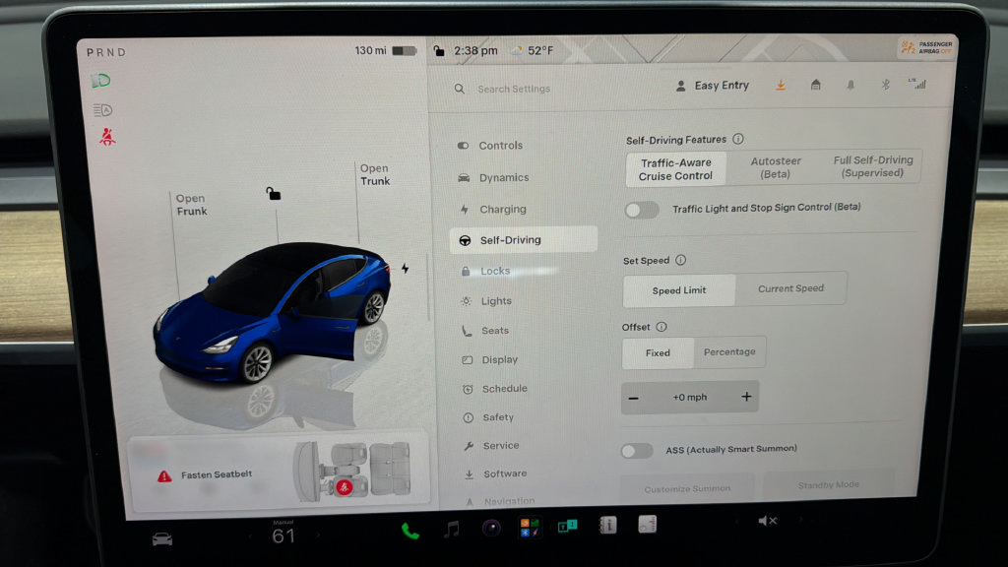Tap the orange software download icon
The image size is (1008, 567).
click(781, 85)
